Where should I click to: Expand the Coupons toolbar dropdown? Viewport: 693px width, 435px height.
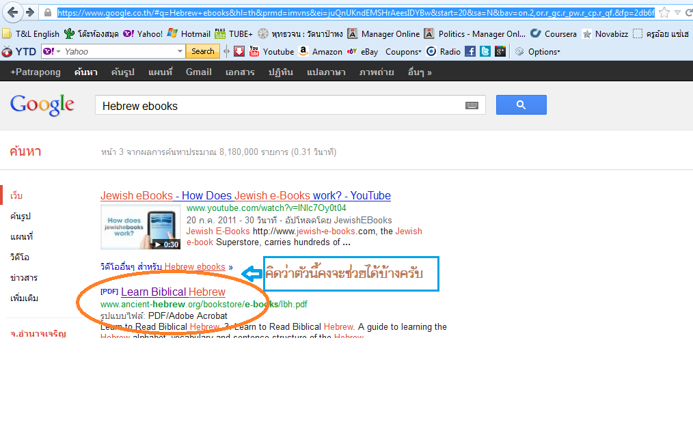(403, 52)
